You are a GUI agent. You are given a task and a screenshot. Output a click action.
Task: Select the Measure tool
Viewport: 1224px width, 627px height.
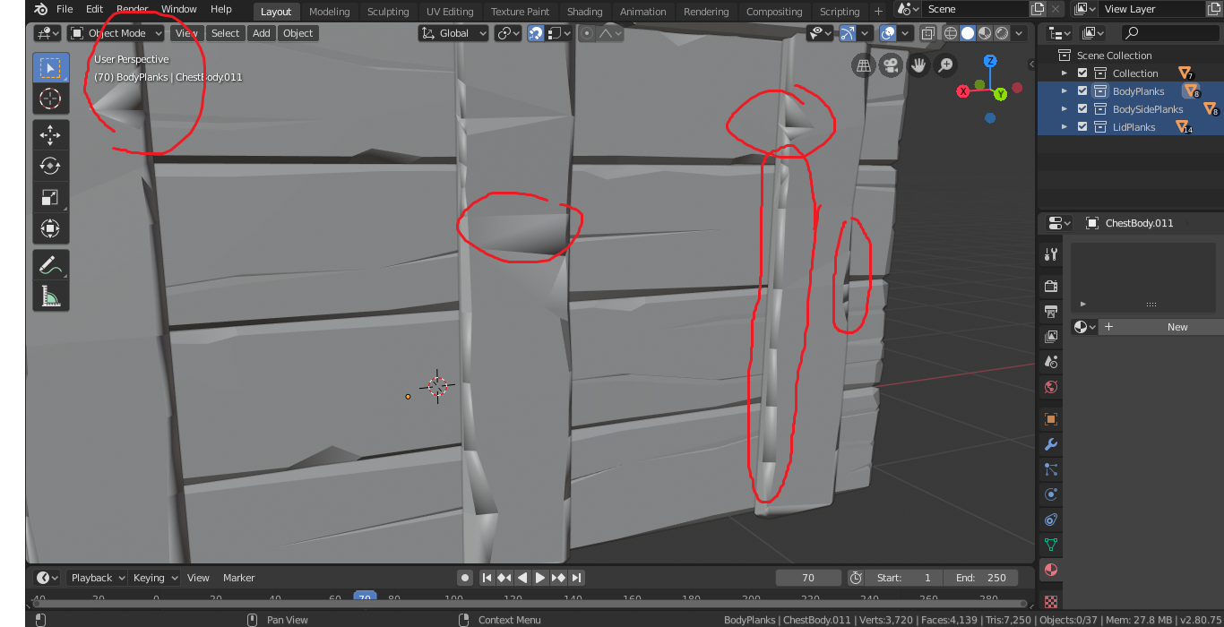tap(50, 296)
